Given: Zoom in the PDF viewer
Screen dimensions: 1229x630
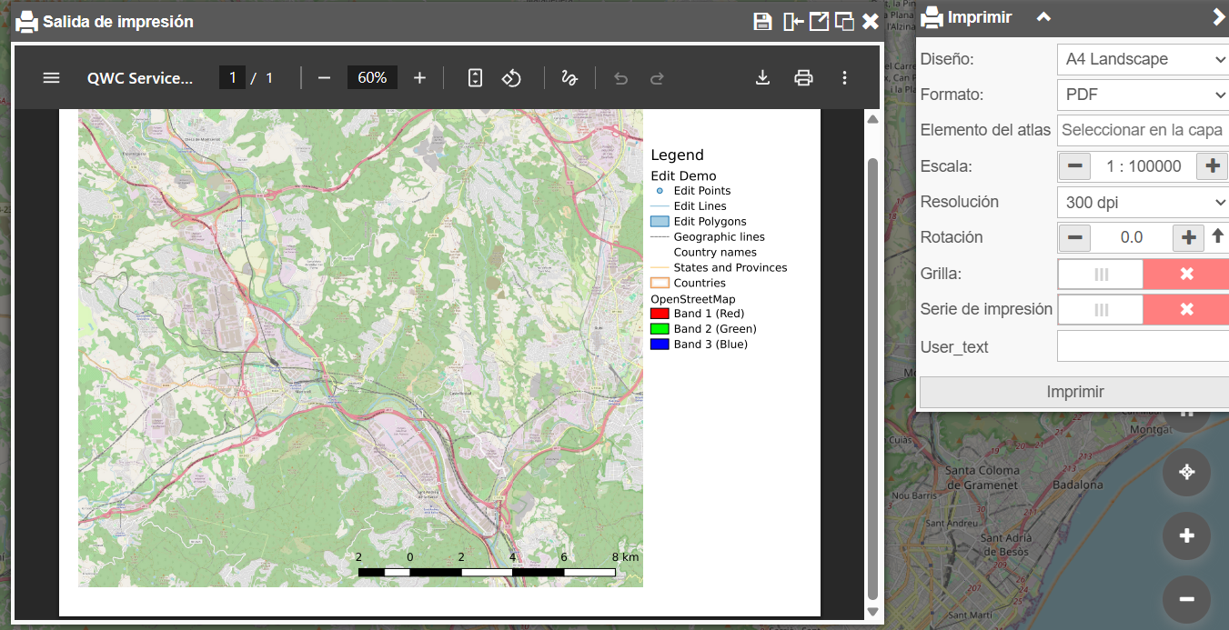Looking at the screenshot, I should pyautogui.click(x=419, y=78).
